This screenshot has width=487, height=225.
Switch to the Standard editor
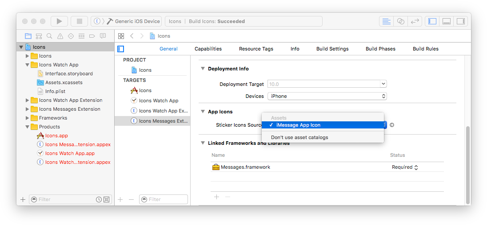tap(387, 21)
